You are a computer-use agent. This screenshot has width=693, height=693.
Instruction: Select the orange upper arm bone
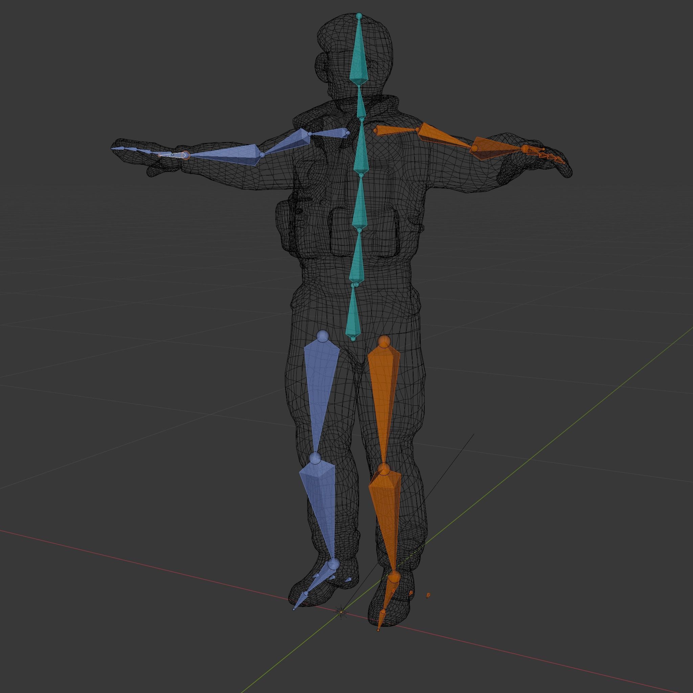[445, 136]
